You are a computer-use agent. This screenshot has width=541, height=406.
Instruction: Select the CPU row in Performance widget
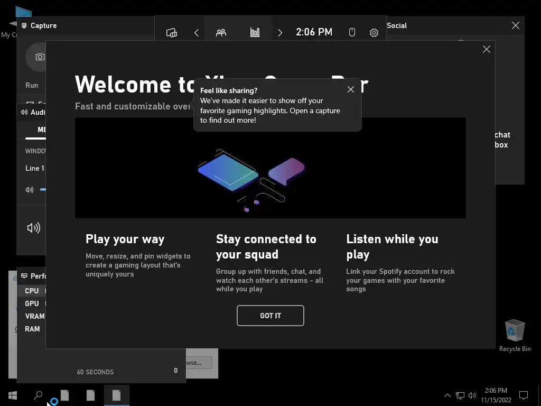tap(31, 291)
